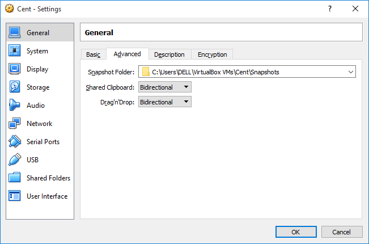Expand the Snapshot Folder path dropdown
Screen dimensions: 369x244
pyautogui.click(x=247, y=72)
